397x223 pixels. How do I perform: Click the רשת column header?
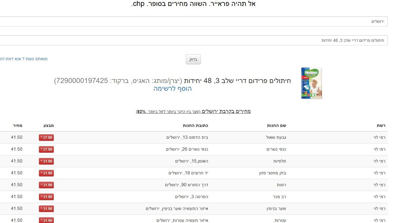tap(381, 125)
